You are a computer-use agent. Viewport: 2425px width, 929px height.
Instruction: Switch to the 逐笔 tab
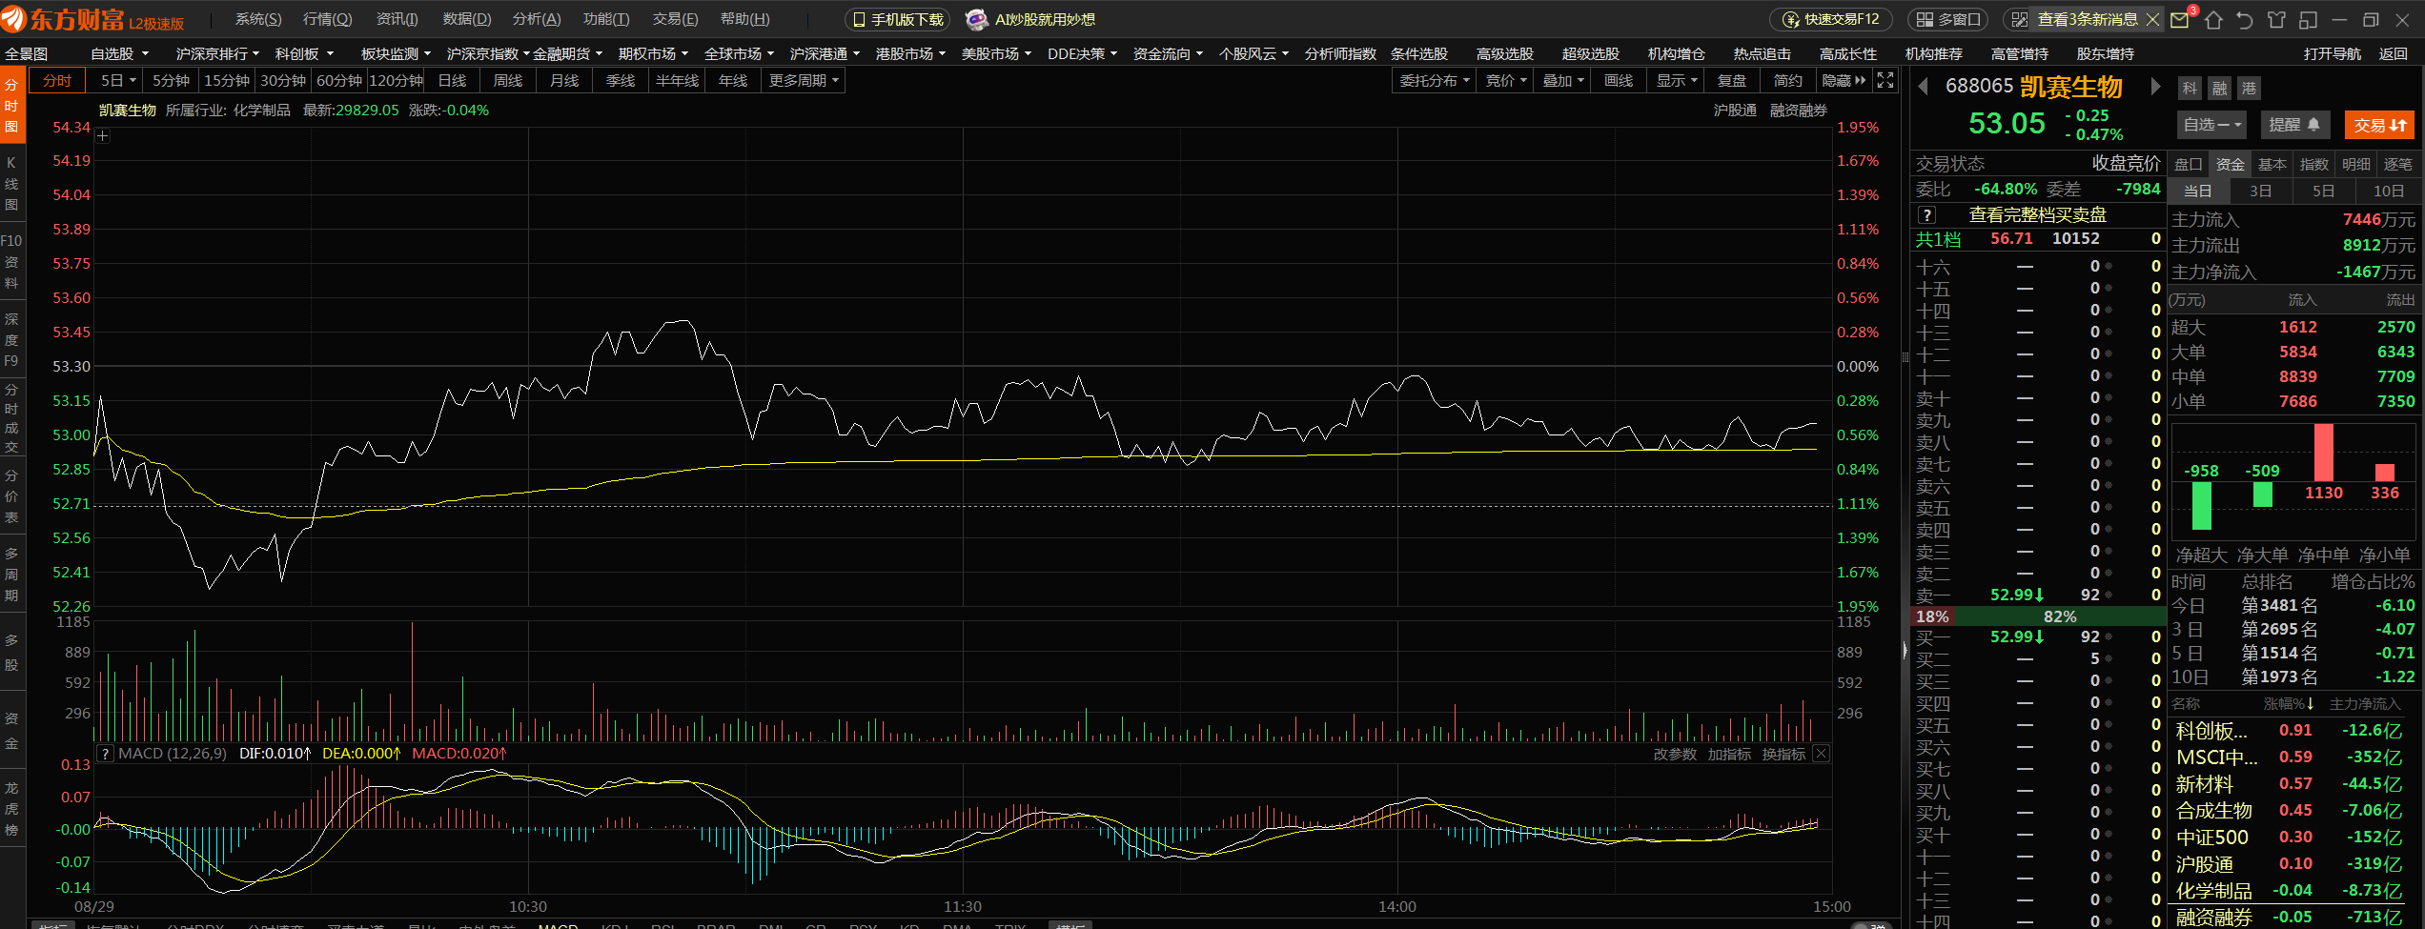pyautogui.click(x=2398, y=164)
